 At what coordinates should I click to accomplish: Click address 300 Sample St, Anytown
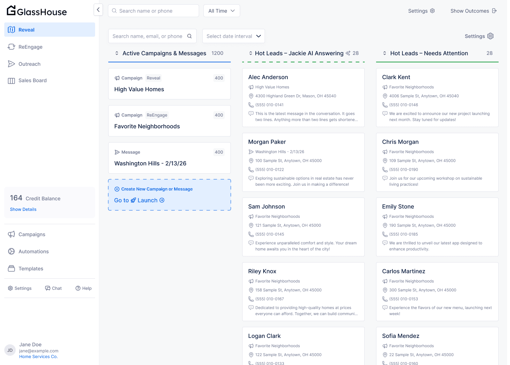pyautogui.click(x=423, y=290)
